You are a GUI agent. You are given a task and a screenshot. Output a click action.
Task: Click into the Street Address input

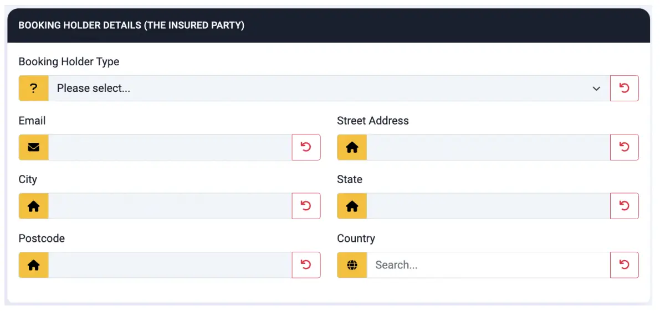point(488,147)
